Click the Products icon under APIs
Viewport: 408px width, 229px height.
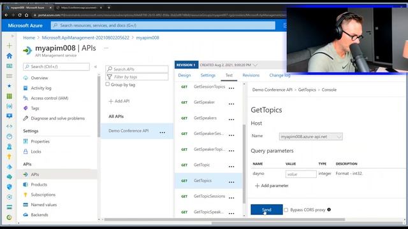25,184
